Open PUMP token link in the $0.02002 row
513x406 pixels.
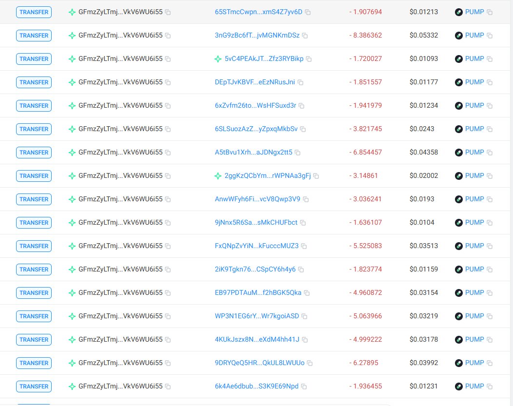pyautogui.click(x=474, y=175)
